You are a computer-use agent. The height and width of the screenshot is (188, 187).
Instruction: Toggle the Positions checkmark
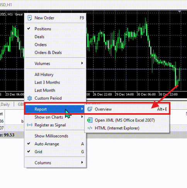tap(29, 28)
